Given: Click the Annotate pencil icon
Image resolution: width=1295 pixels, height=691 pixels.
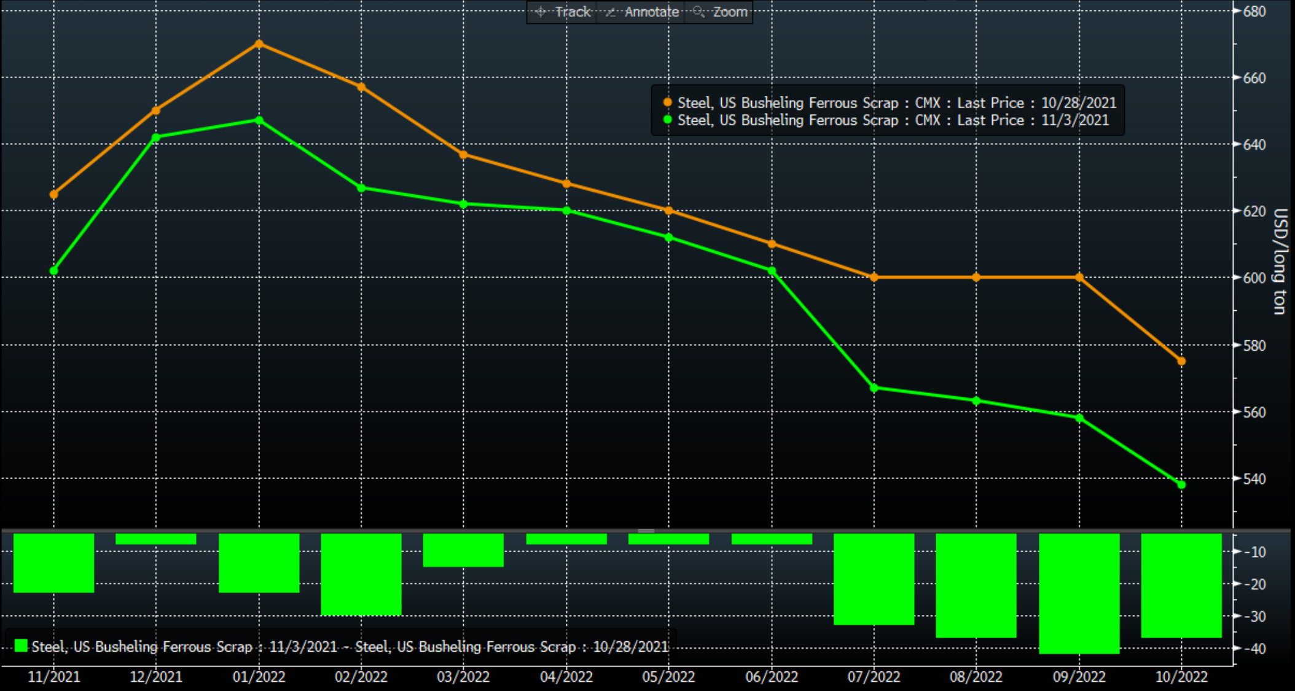Looking at the screenshot, I should 610,12.
